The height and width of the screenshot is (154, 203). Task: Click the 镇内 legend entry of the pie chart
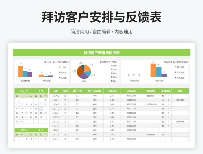pyautogui.click(x=114, y=66)
